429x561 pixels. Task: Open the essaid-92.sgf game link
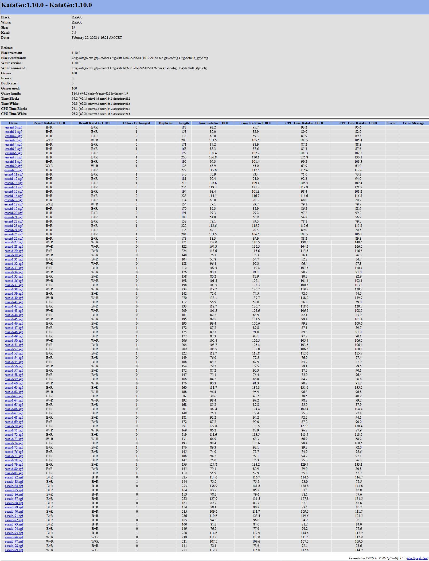coord(14,520)
